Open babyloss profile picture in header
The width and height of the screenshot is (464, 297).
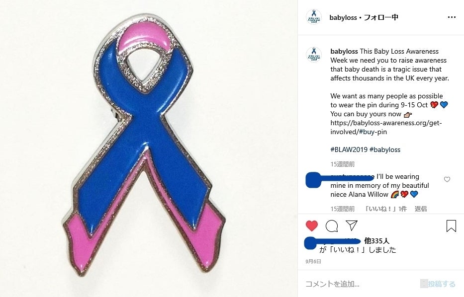click(x=314, y=17)
